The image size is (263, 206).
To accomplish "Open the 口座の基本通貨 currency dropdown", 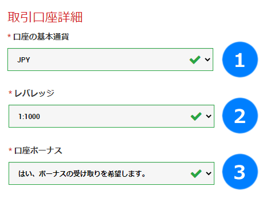I will pyautogui.click(x=110, y=60).
